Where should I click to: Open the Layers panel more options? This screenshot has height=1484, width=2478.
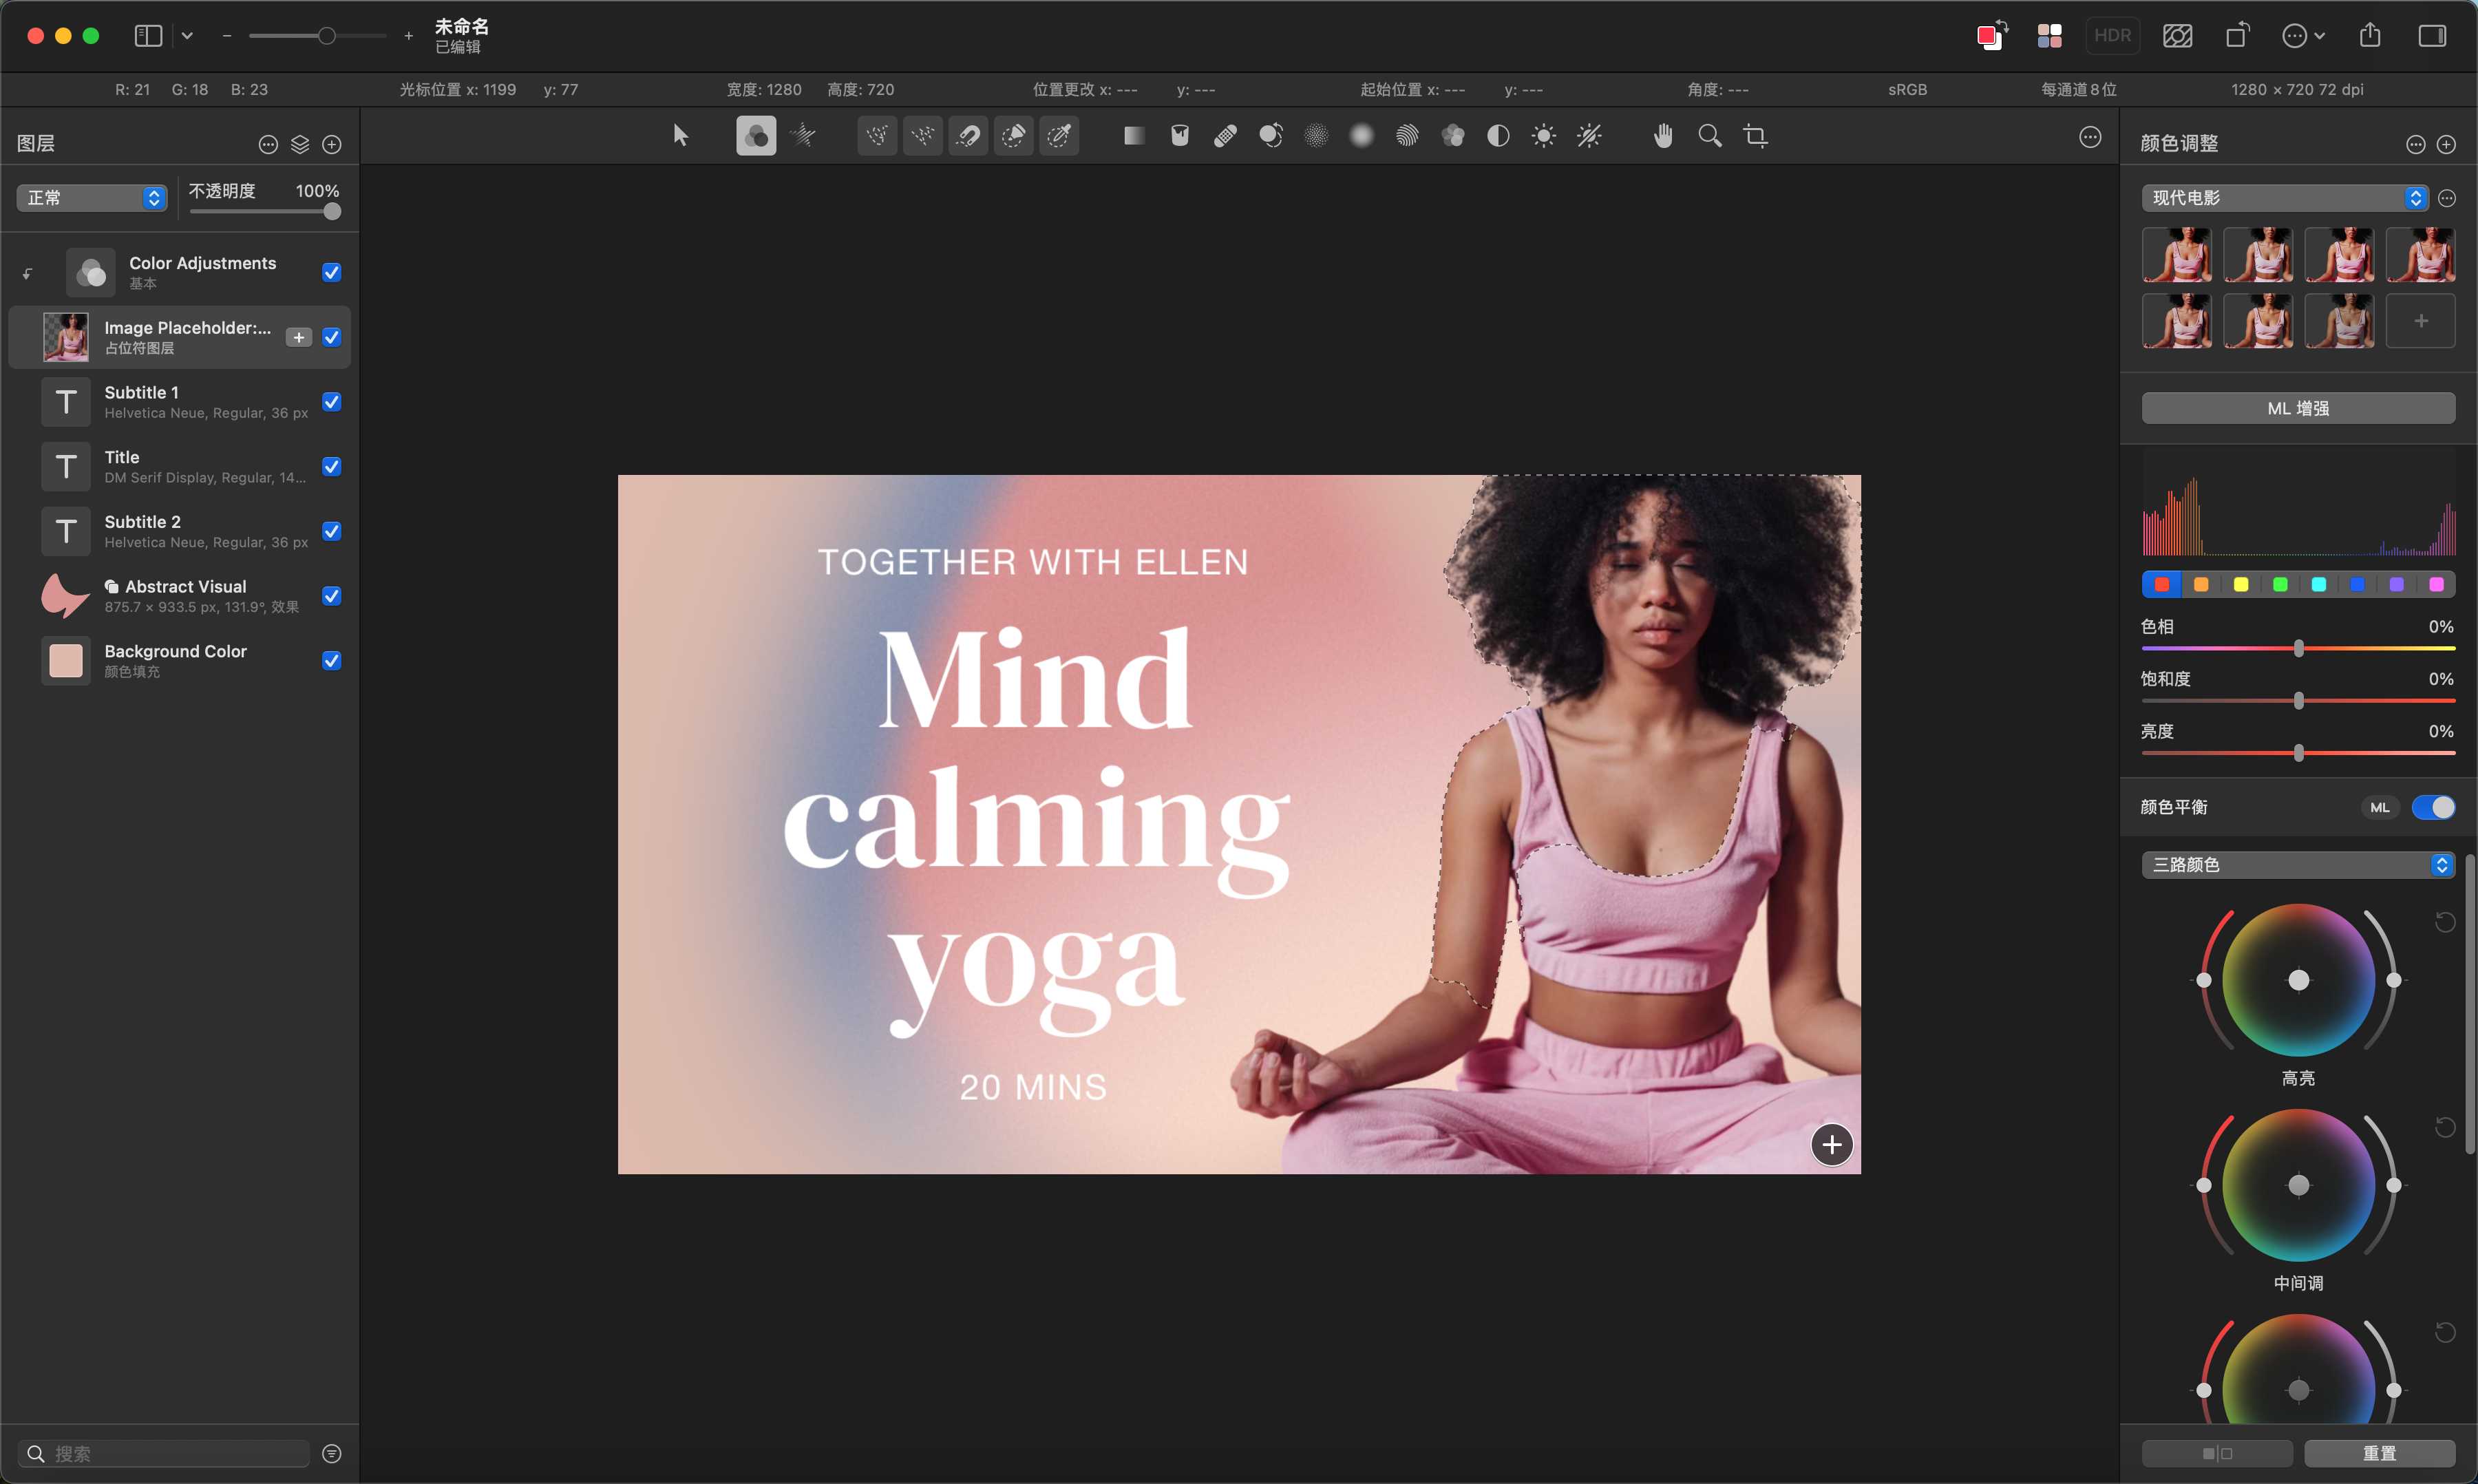(268, 144)
